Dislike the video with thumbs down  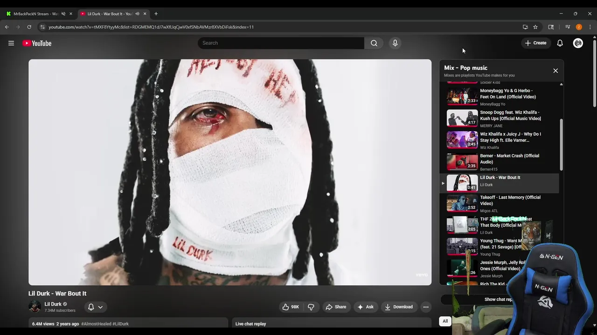[x=311, y=307]
